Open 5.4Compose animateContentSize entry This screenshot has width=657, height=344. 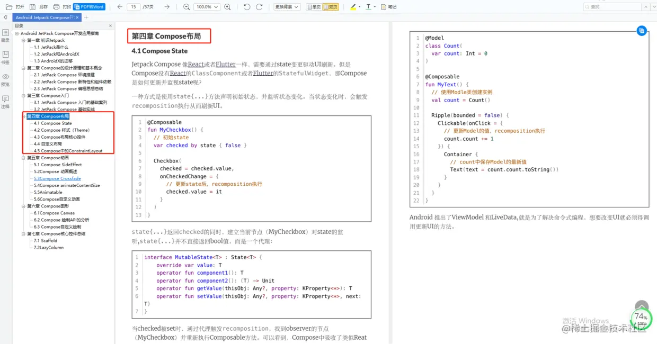click(x=67, y=185)
